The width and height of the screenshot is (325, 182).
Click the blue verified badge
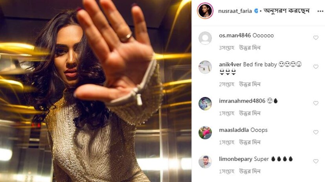(x=256, y=11)
